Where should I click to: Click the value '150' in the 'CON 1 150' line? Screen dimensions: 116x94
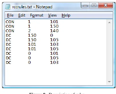click(x=54, y=26)
